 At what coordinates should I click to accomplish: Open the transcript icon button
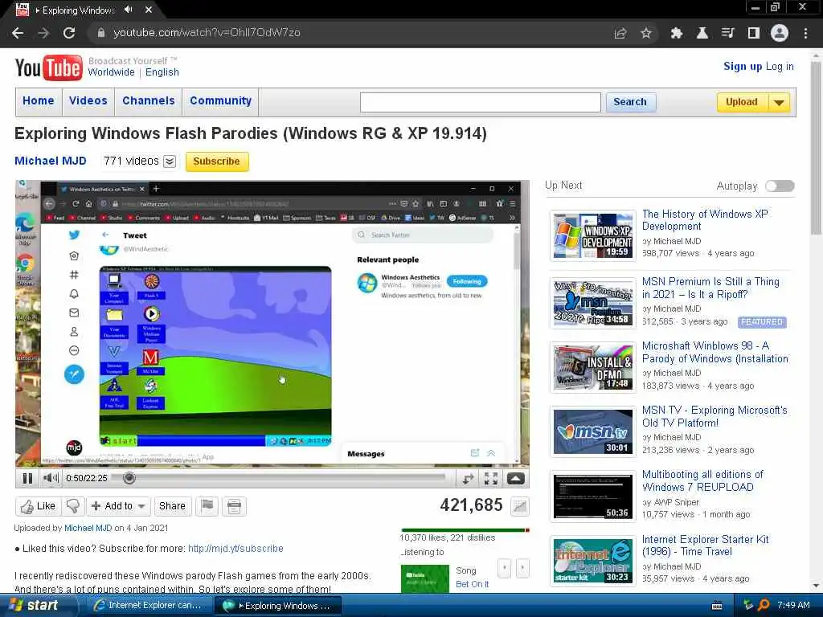(234, 506)
